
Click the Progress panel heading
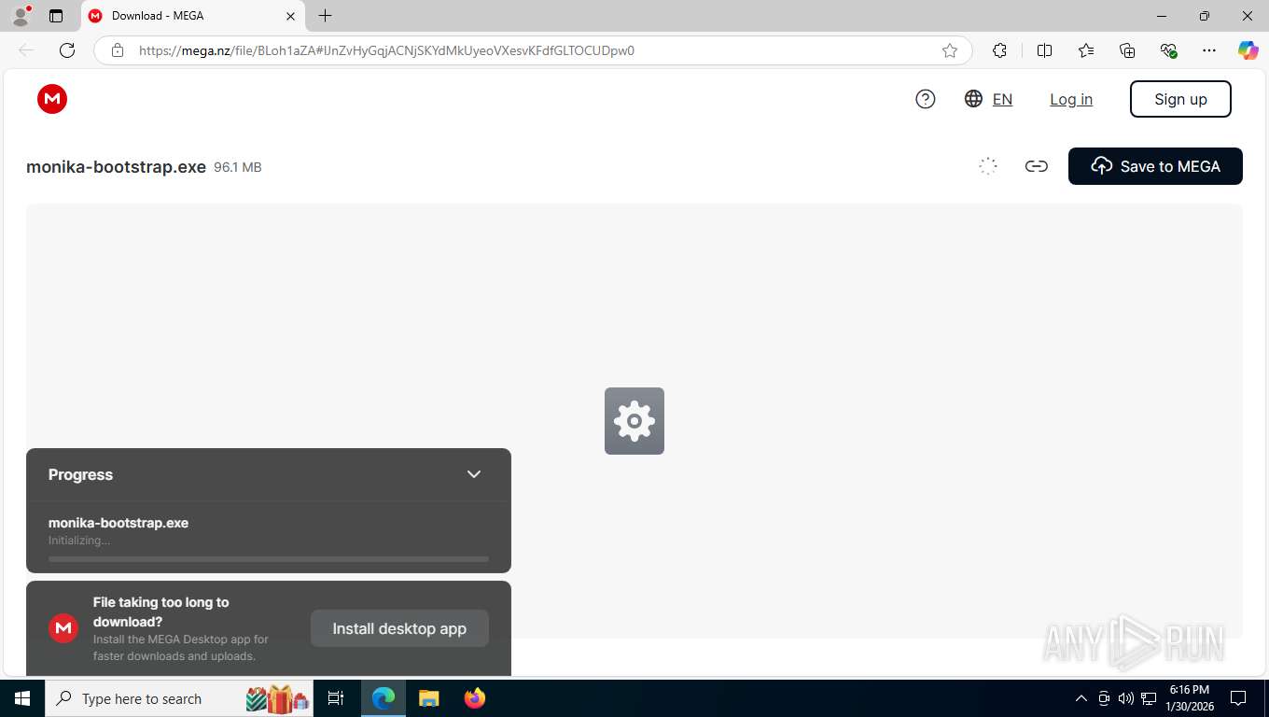(x=80, y=474)
